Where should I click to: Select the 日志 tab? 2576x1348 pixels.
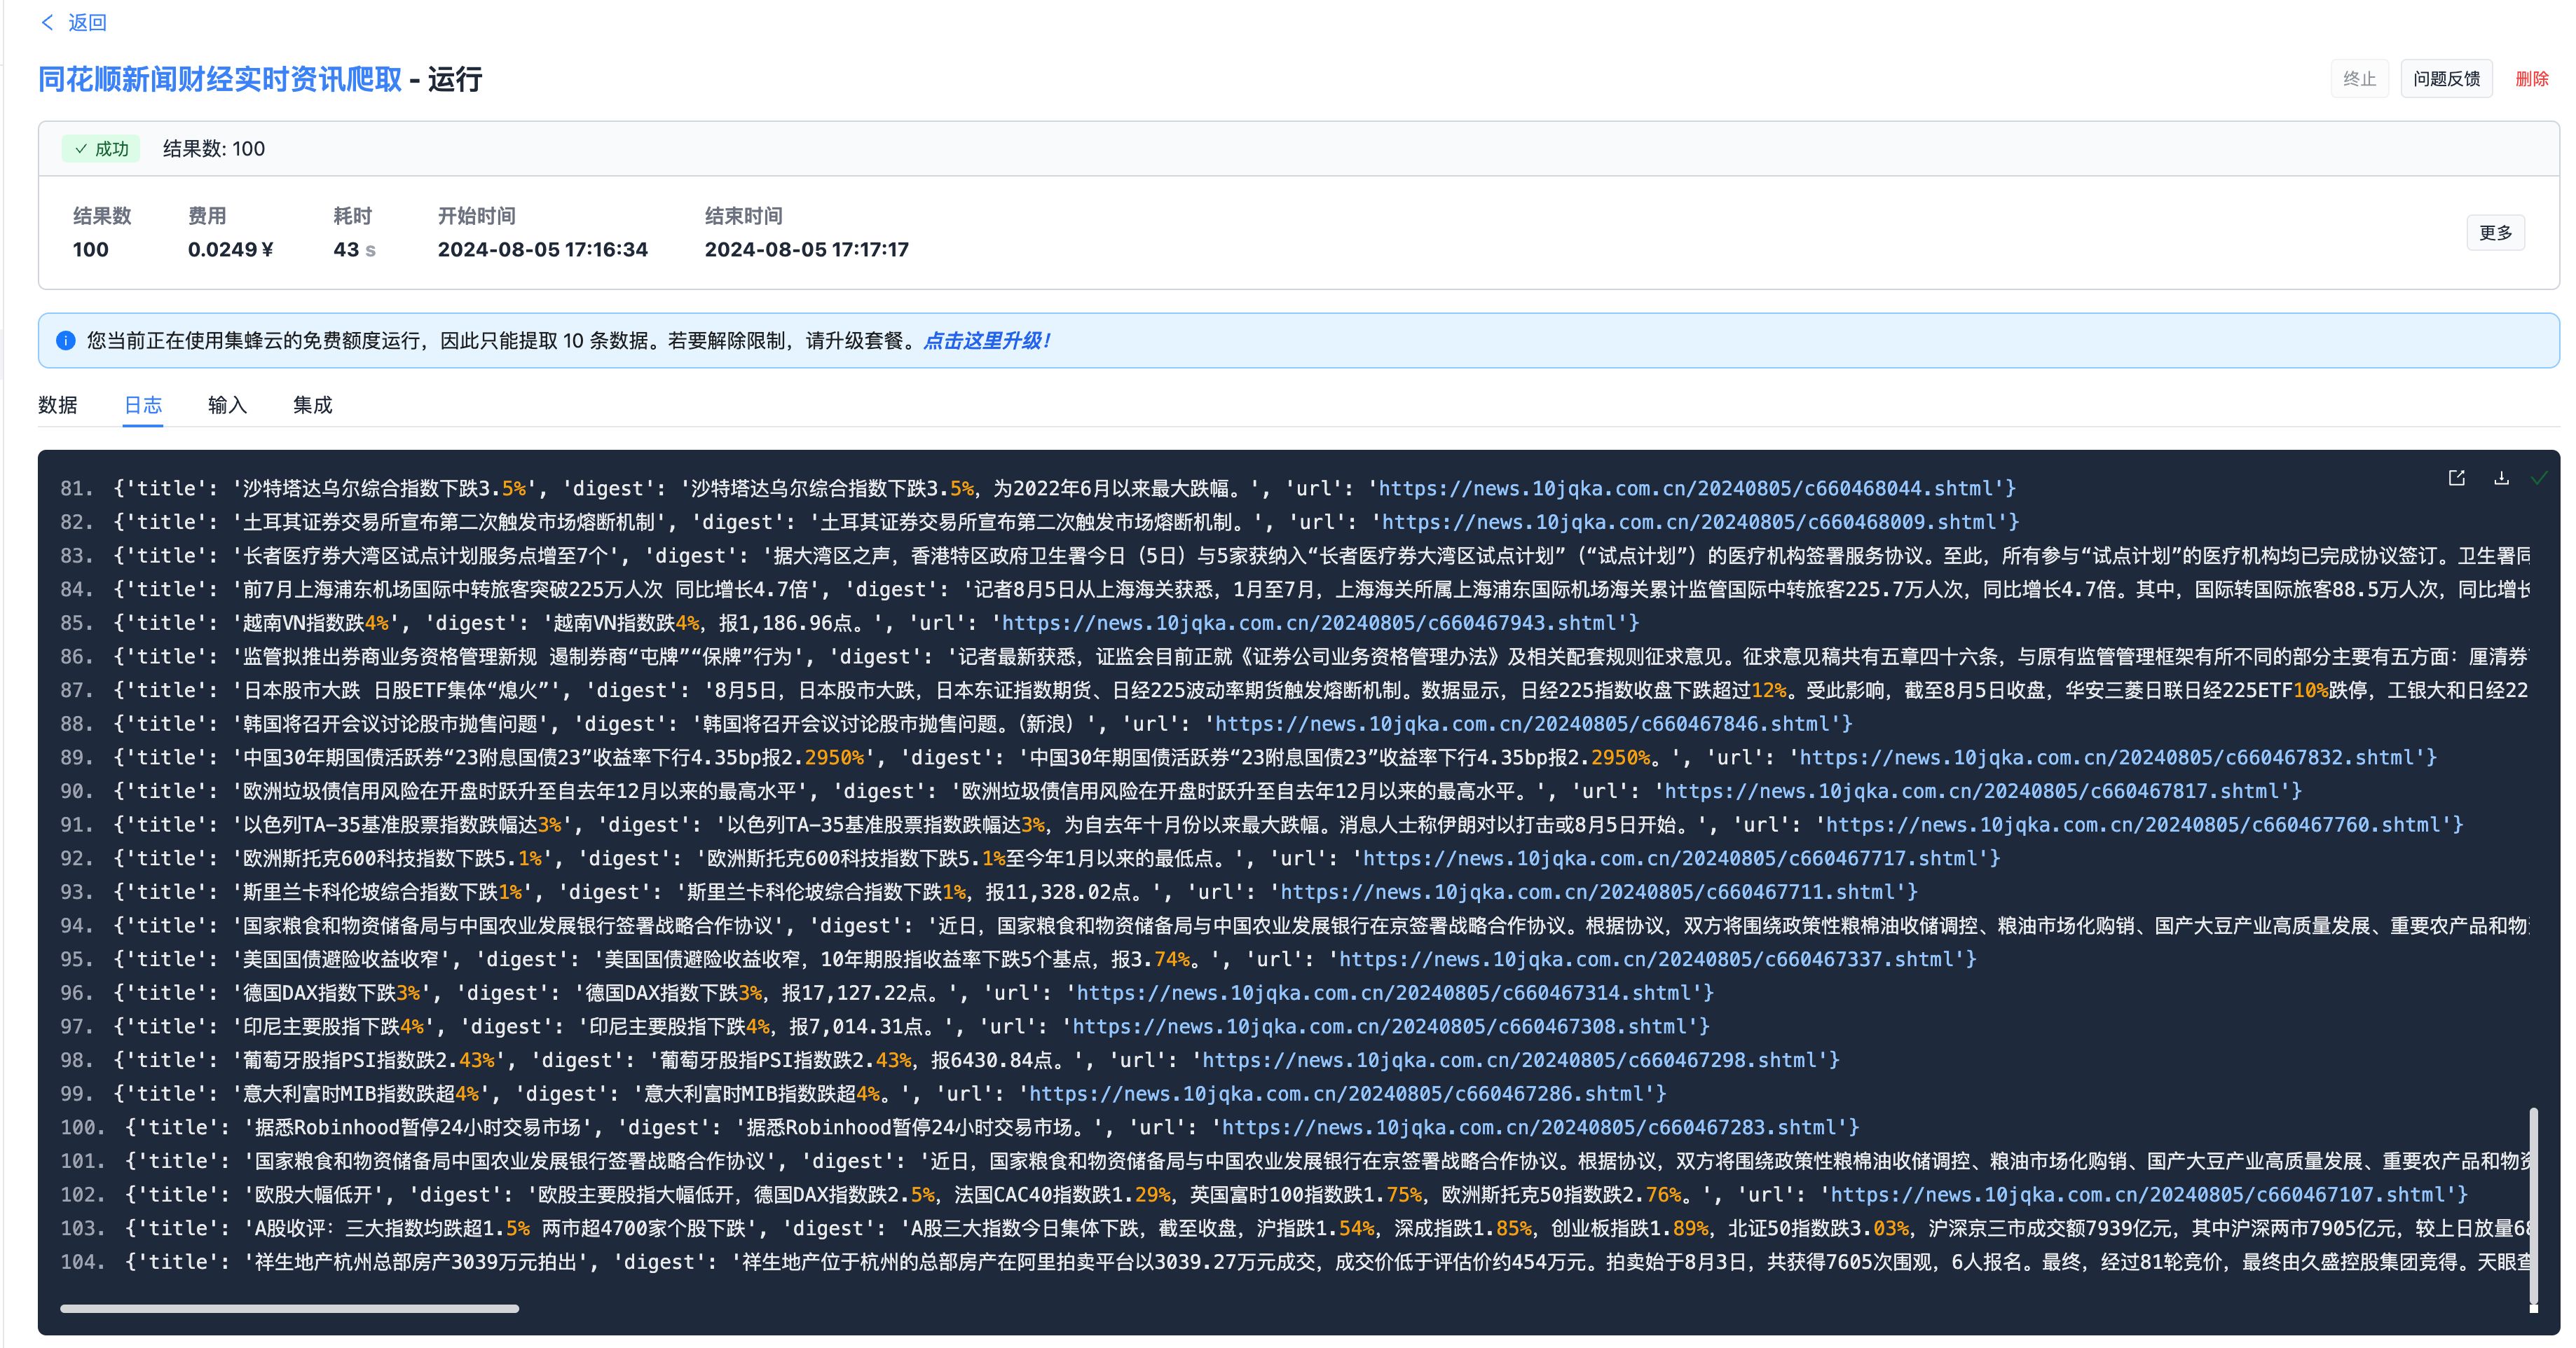143,405
